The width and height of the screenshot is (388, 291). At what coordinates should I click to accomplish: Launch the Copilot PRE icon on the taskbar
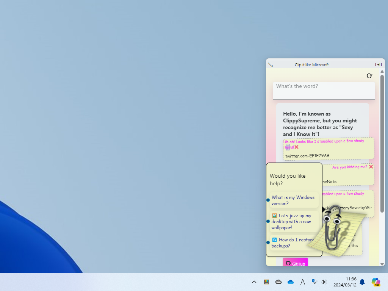375,282
